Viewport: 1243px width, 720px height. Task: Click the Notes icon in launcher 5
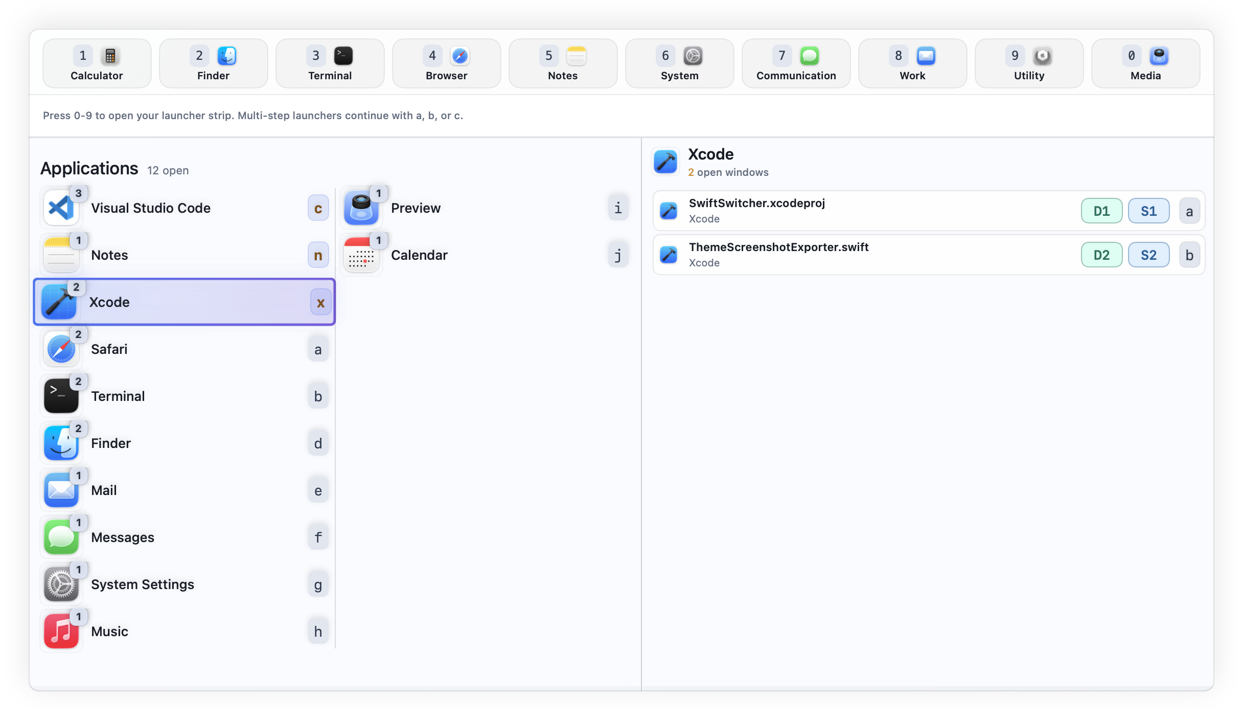pyautogui.click(x=577, y=56)
